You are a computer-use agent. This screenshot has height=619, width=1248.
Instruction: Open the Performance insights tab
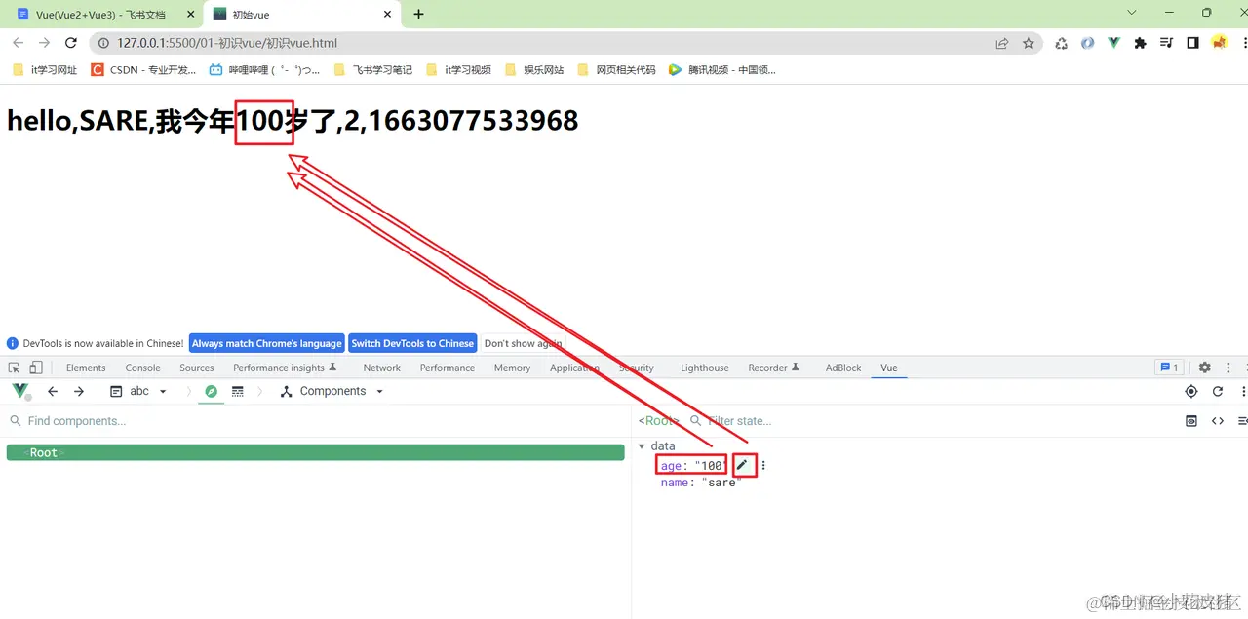[x=284, y=368]
